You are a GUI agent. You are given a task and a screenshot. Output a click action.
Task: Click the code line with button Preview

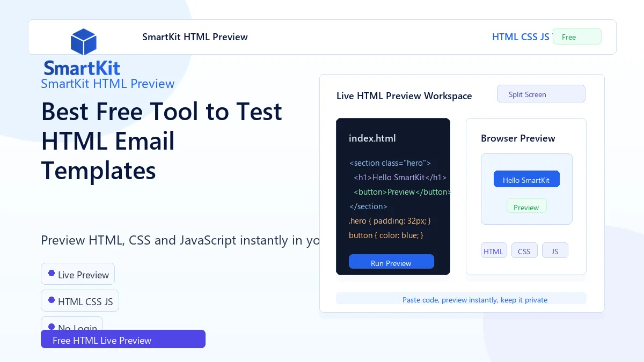click(x=401, y=192)
